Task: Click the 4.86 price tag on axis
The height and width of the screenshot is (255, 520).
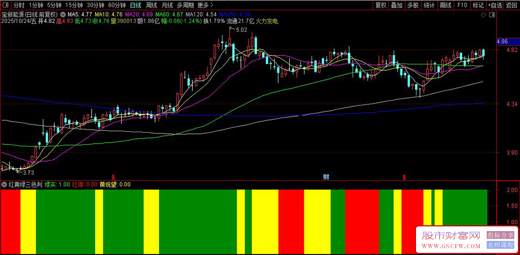Action: coord(502,42)
